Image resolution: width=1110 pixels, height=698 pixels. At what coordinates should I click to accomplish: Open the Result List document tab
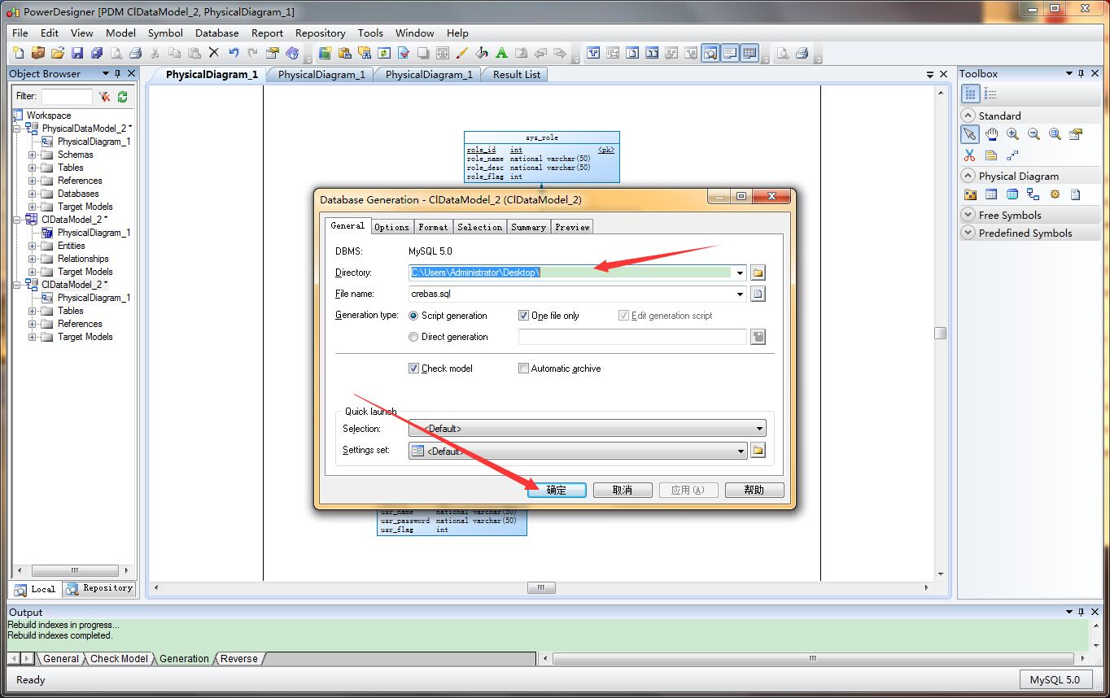pyautogui.click(x=516, y=74)
